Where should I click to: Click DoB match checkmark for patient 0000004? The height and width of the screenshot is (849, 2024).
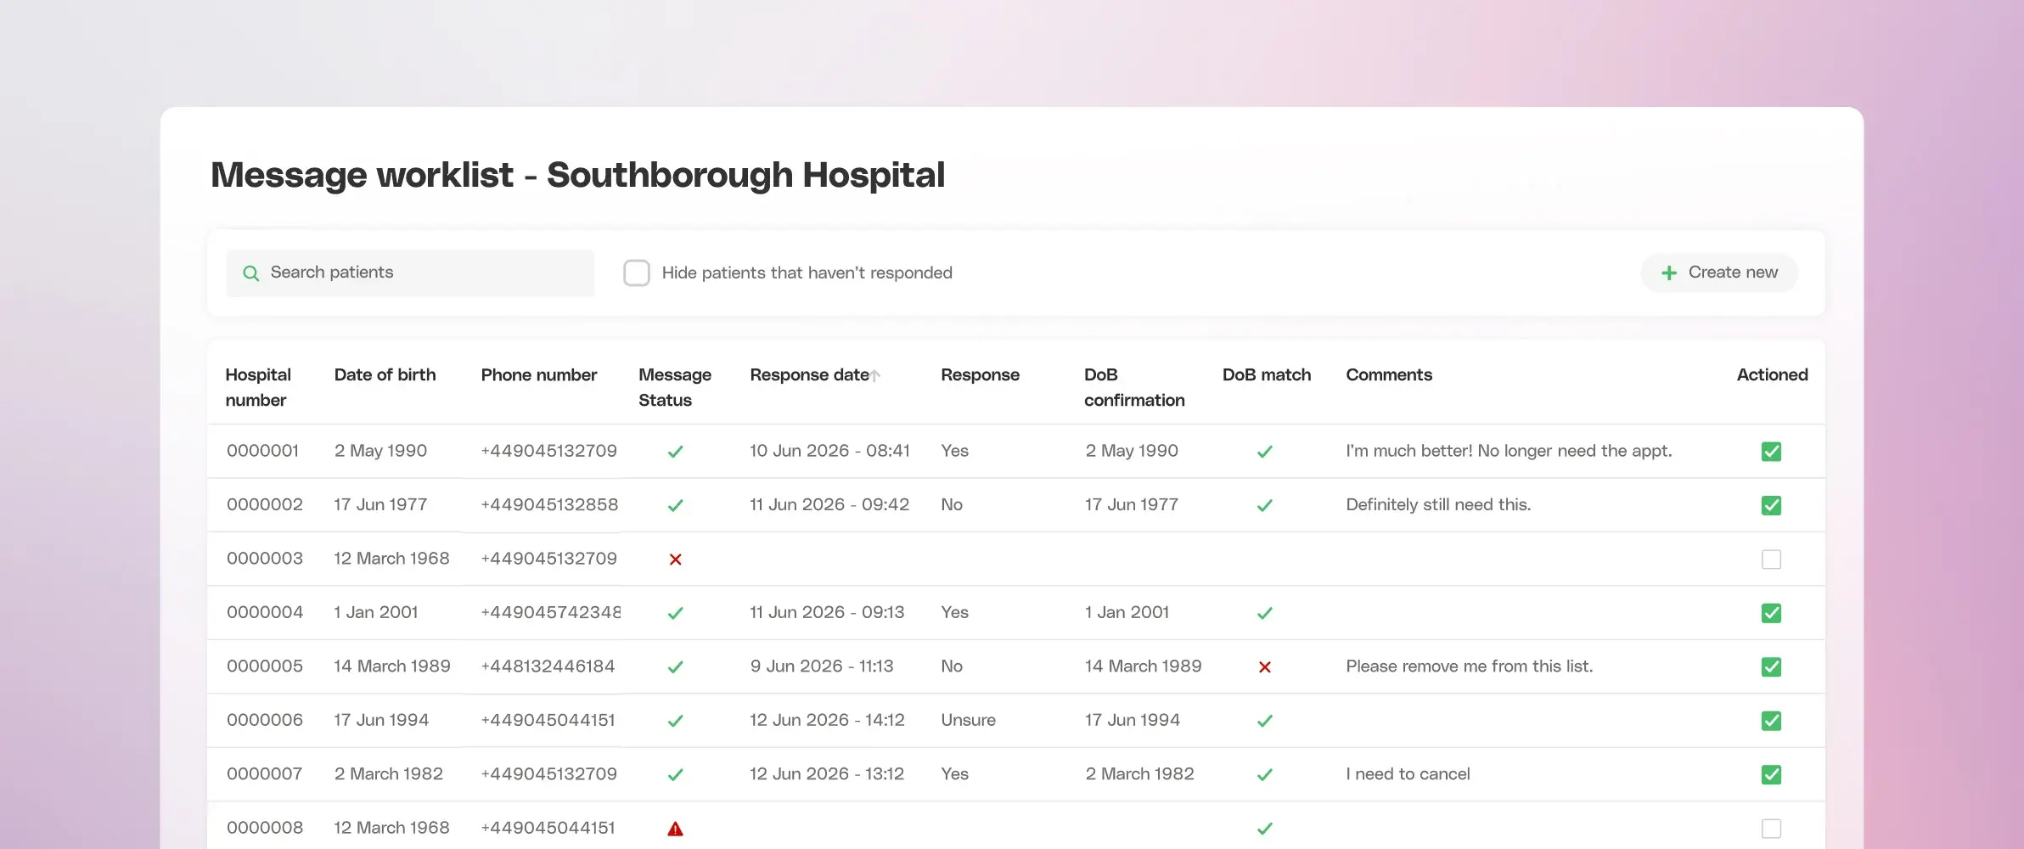click(1264, 613)
